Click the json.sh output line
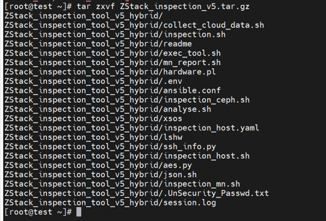This screenshot has height=221, width=326. tap(101, 175)
